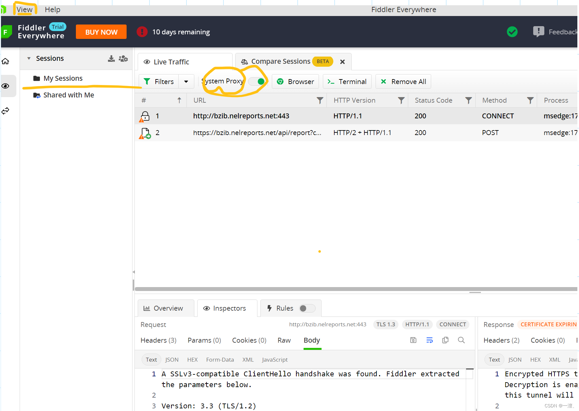Viewport: 579px width, 411px height.
Task: Click the CERTIFICATE EXPIRING warning badge
Action: coord(548,324)
